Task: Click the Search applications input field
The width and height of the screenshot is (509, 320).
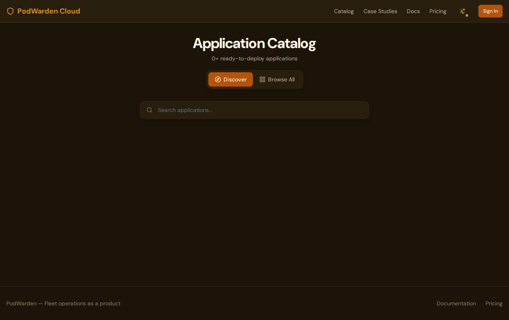Action: coord(254,110)
